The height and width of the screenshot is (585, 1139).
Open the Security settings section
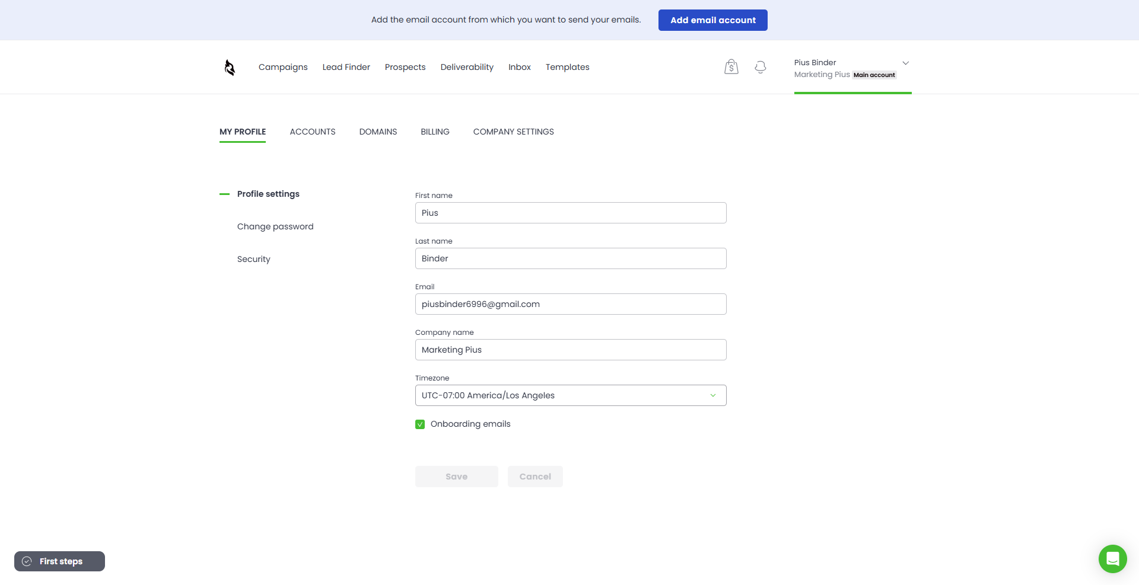pyautogui.click(x=253, y=259)
